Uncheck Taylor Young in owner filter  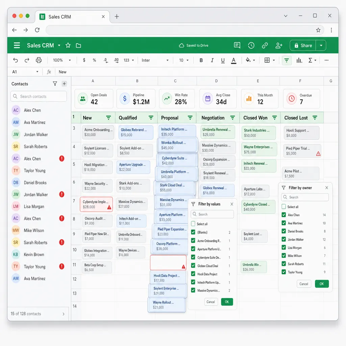(x=284, y=272)
